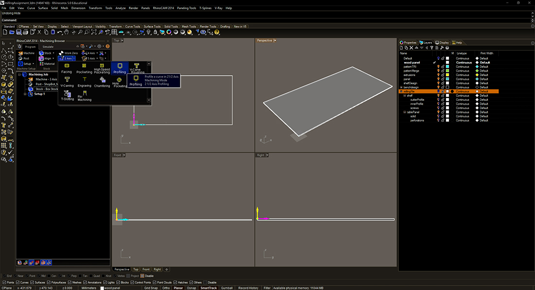Open the Curve Tools toolbar tab
Screen dimensions: 535x290
click(132, 27)
